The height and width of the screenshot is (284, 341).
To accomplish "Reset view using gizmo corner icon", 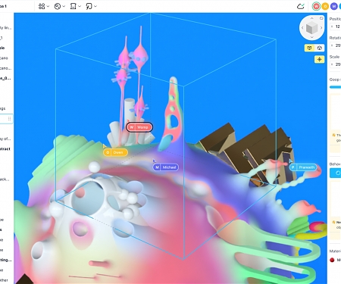I will coord(321,18).
